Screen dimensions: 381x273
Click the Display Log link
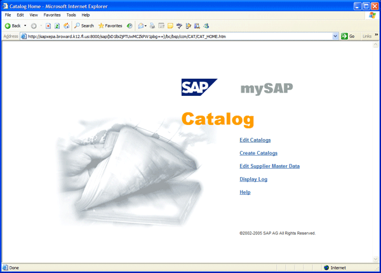coord(253,179)
